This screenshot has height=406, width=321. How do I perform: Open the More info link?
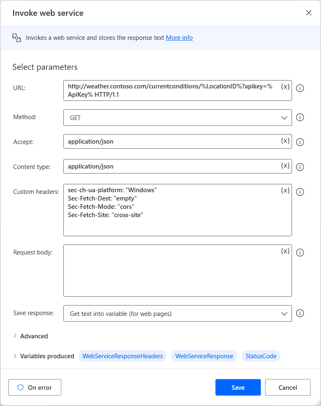[x=179, y=38]
